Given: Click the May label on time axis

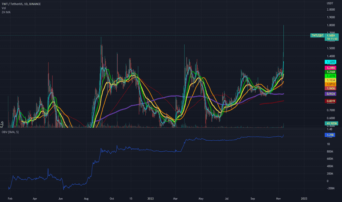Looking at the screenshot, I should click(201, 199).
